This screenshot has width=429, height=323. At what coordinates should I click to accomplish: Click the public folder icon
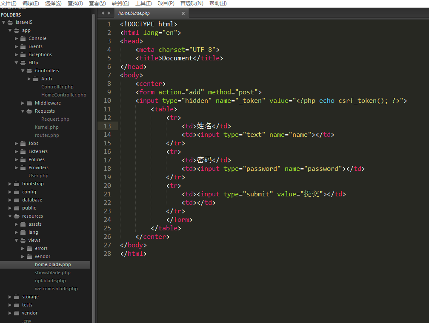tap(17, 208)
